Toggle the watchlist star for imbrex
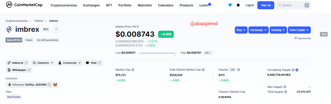This screenshot has width=331, height=104. click(x=57, y=29)
